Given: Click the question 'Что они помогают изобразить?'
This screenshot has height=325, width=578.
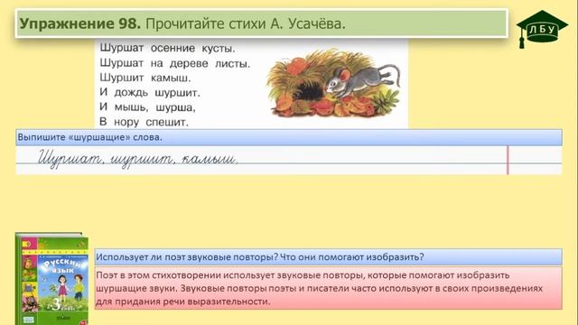Looking at the screenshot, I should 352,256.
